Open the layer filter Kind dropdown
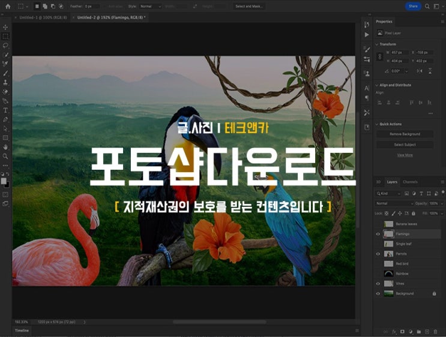Screen dimensions: 446x337 click(x=388, y=194)
